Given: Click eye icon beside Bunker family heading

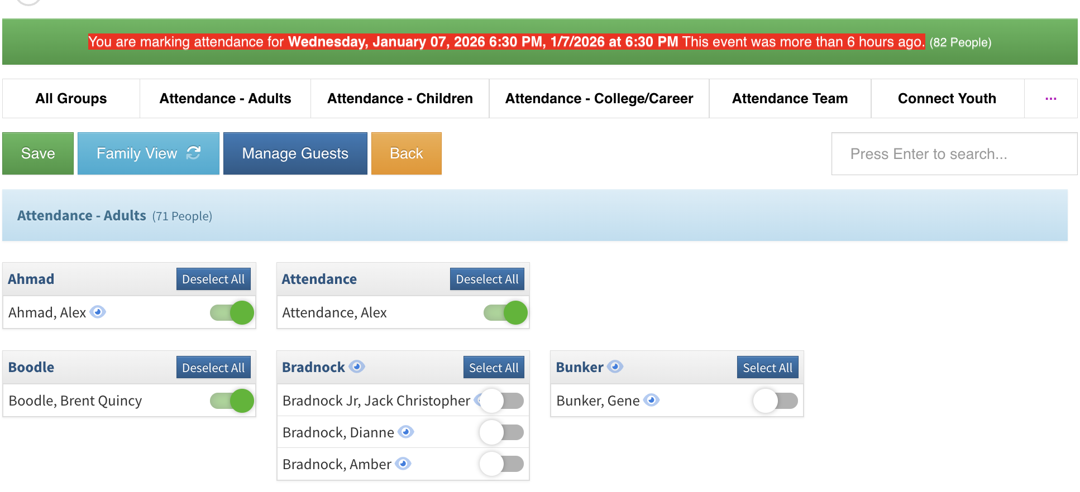Looking at the screenshot, I should pyautogui.click(x=615, y=366).
